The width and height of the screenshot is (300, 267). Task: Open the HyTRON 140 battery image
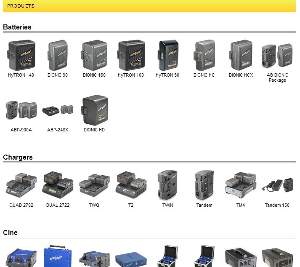click(x=21, y=55)
